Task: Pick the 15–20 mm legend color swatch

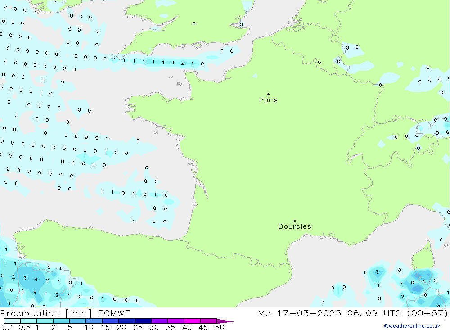Action: pyautogui.click(x=111, y=321)
